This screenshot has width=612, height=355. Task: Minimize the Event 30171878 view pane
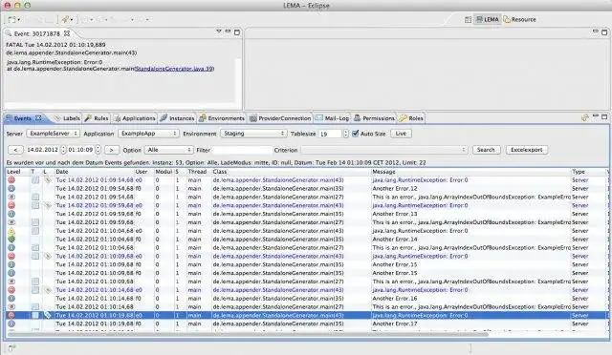coord(228,31)
